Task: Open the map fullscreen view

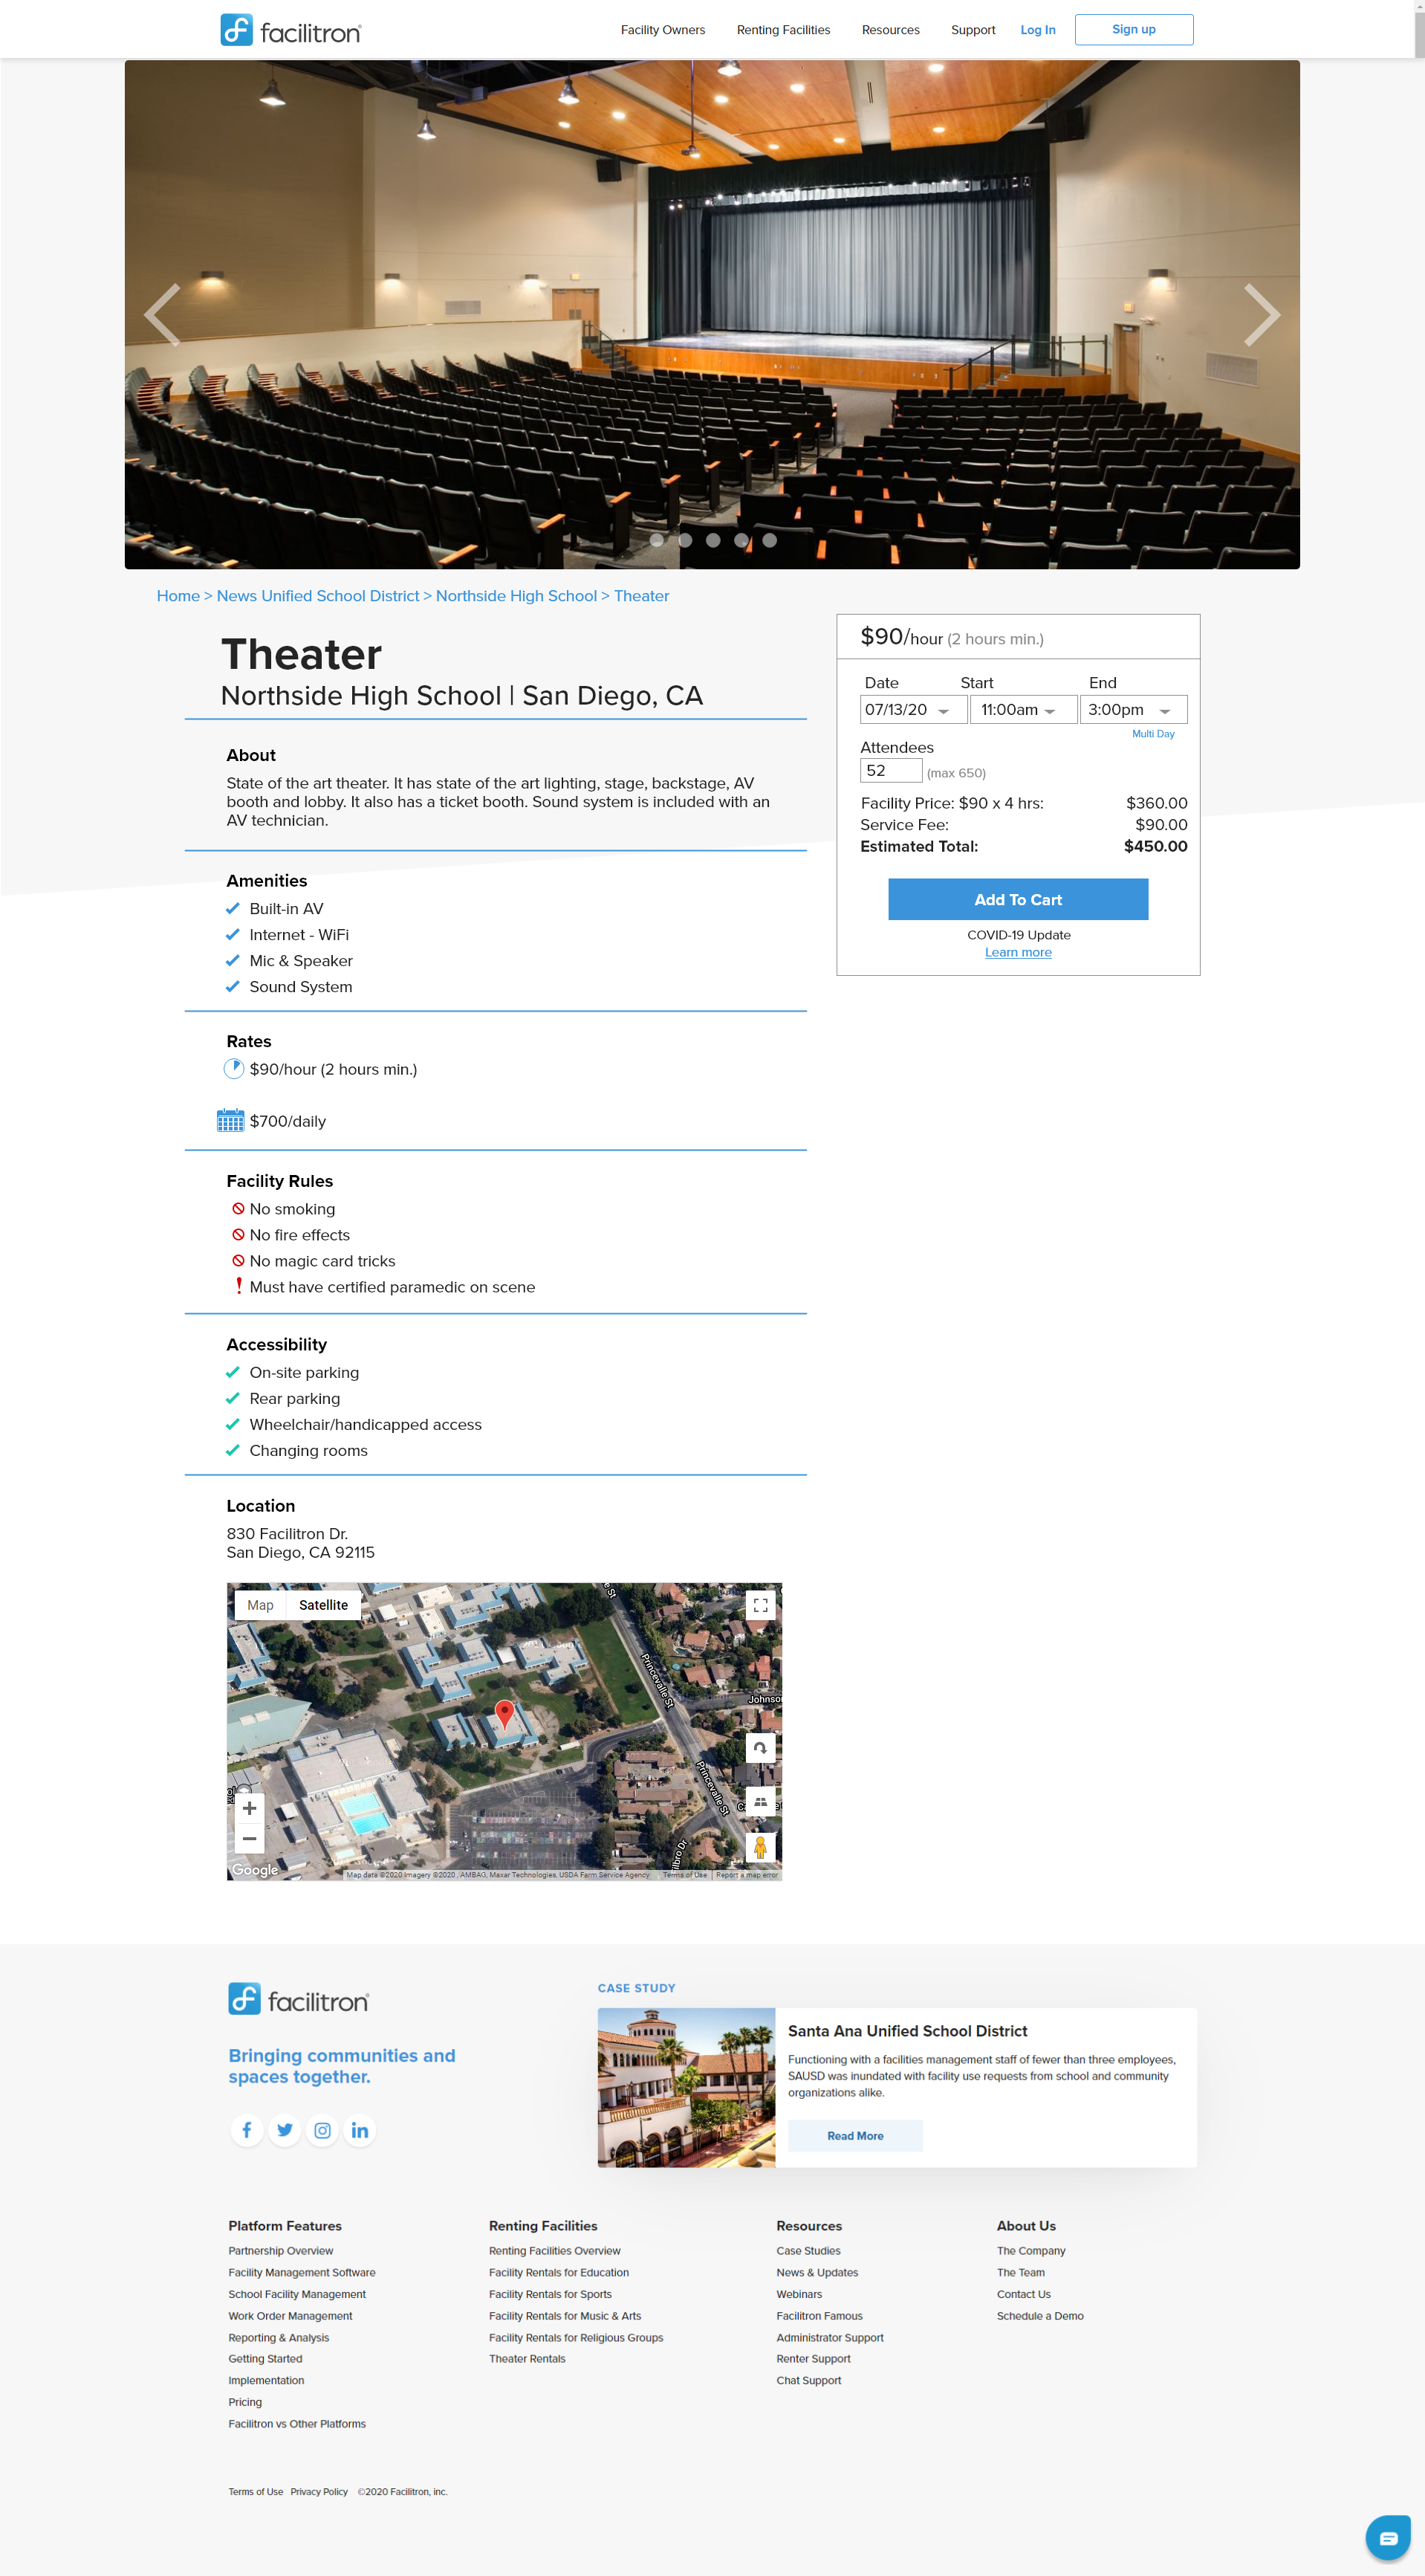Action: coord(760,1605)
